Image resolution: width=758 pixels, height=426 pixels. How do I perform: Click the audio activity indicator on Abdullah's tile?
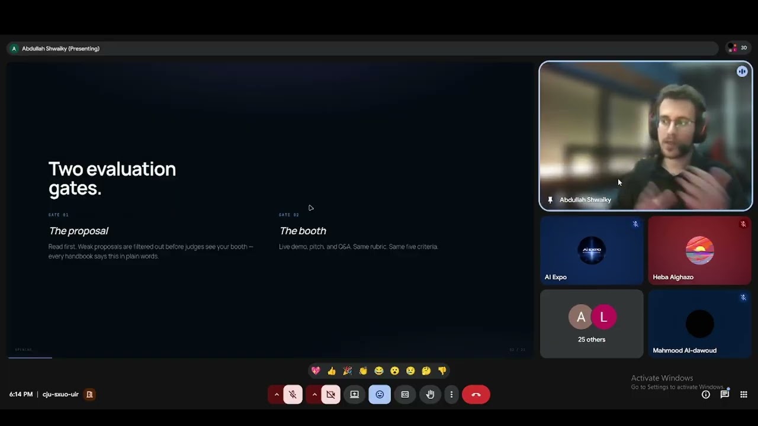click(742, 72)
